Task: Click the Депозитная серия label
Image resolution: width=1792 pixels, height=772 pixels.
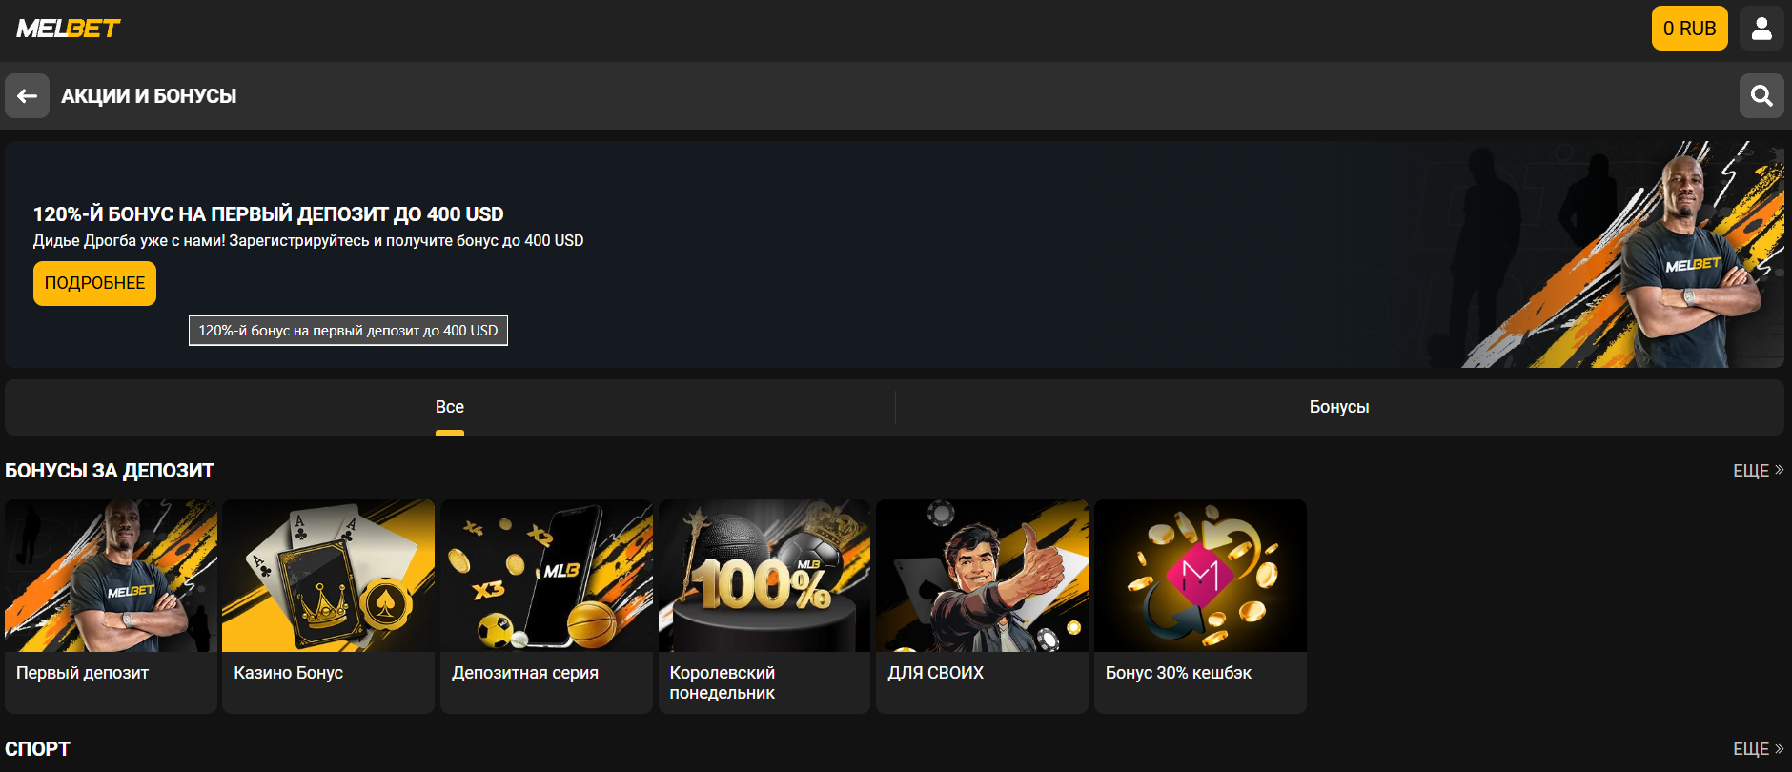Action: [x=525, y=673]
